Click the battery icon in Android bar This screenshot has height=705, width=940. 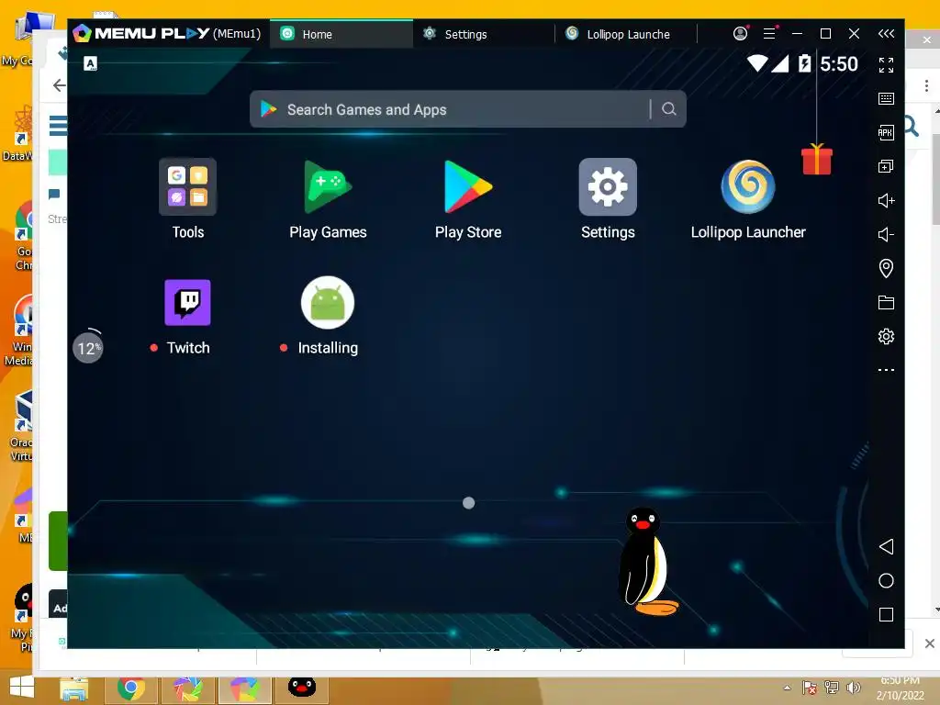(x=804, y=63)
